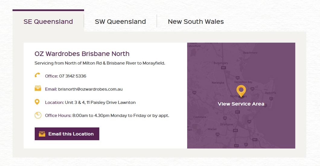This screenshot has width=320, height=166.
Task: Click brisnorth@ozwardrobes.com.au email address
Action: (90, 89)
